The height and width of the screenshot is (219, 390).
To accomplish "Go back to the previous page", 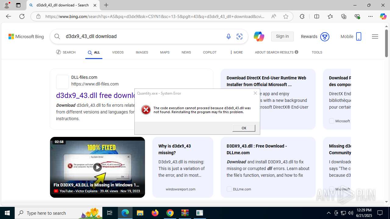I will 9,16.
